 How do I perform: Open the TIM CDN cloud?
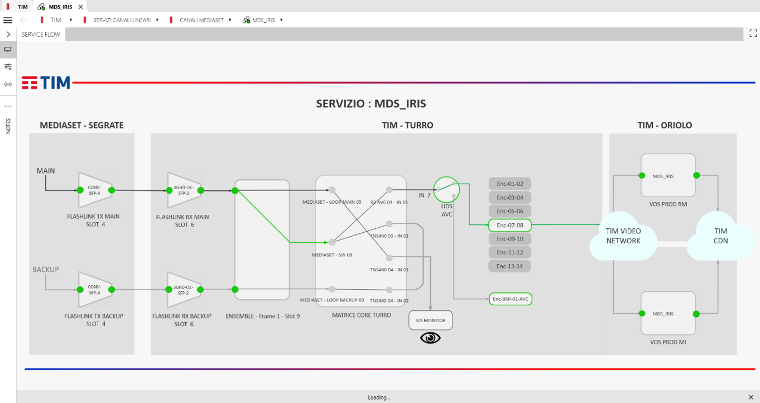(720, 236)
